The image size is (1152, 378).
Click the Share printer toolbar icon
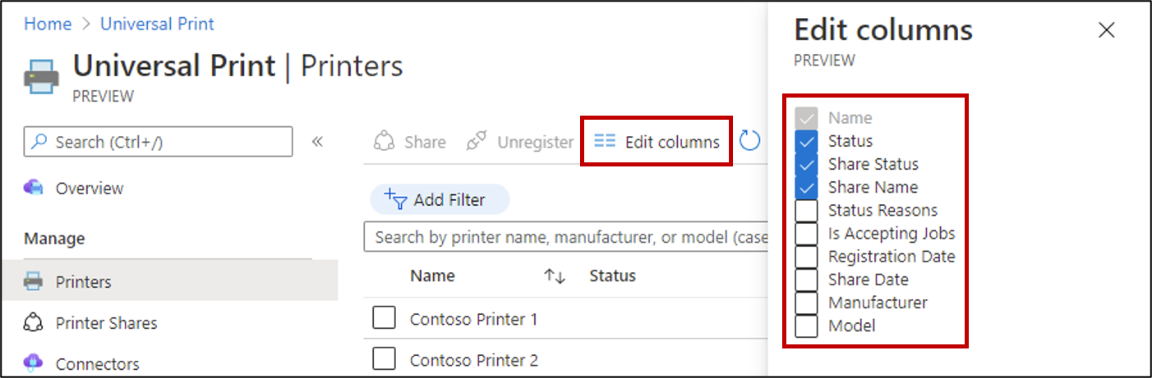[x=384, y=142]
